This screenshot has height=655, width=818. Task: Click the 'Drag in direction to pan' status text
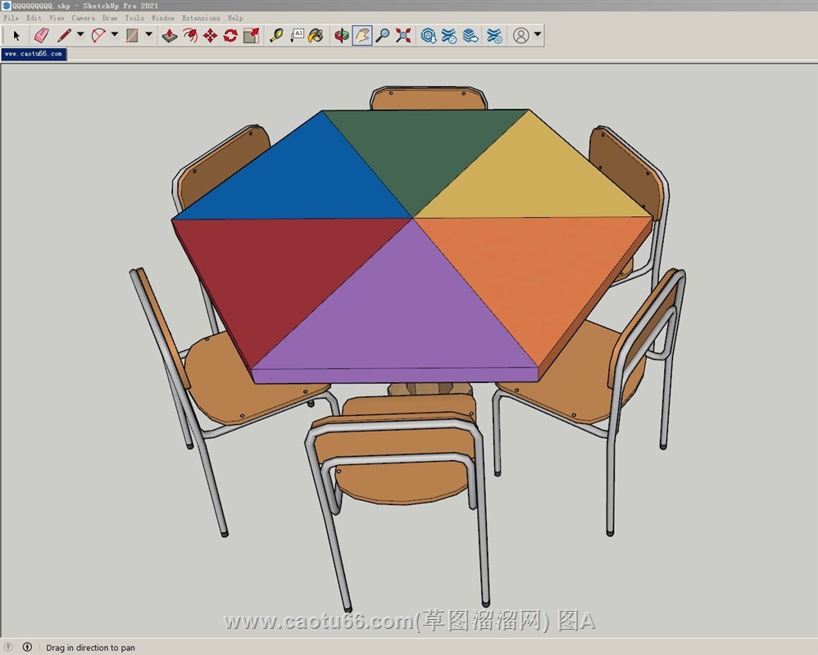tap(90, 647)
